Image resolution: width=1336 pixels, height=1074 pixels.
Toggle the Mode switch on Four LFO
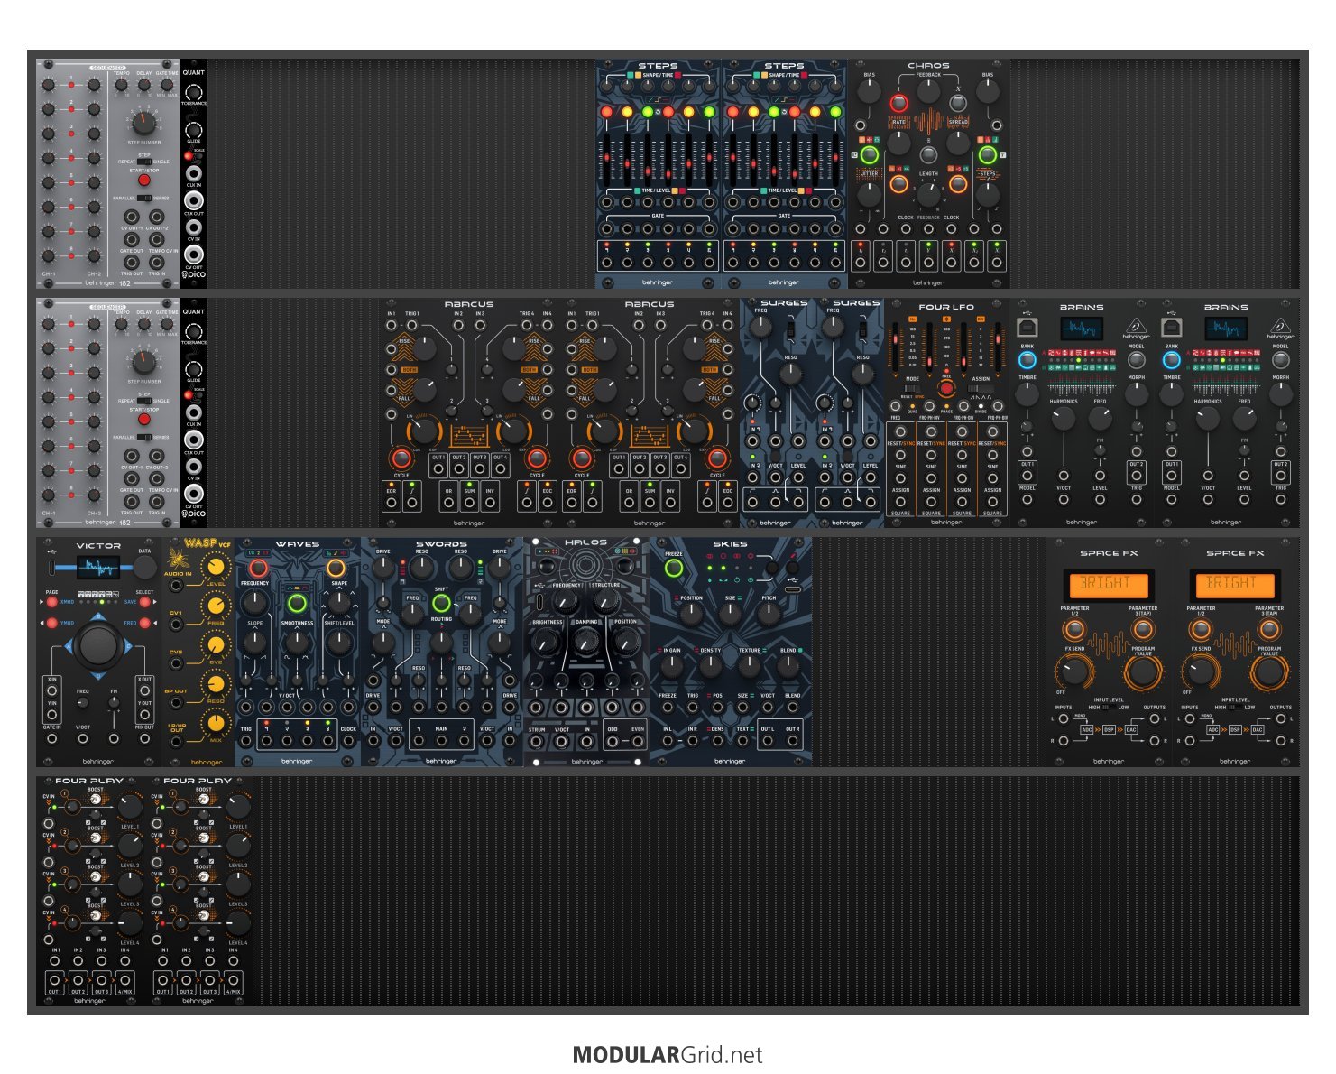pyautogui.click(x=911, y=388)
